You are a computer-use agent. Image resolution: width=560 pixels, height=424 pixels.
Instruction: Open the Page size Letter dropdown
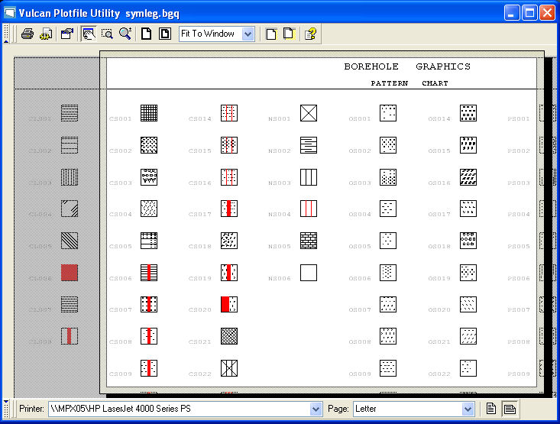[x=468, y=409]
